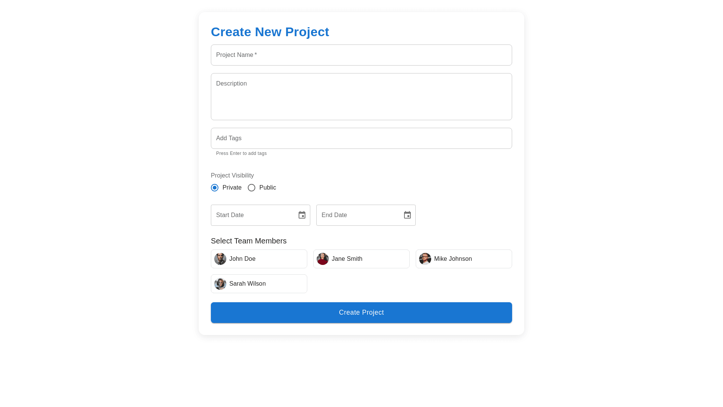Click John Doe's avatar photo
The width and height of the screenshot is (723, 407).
click(x=220, y=259)
